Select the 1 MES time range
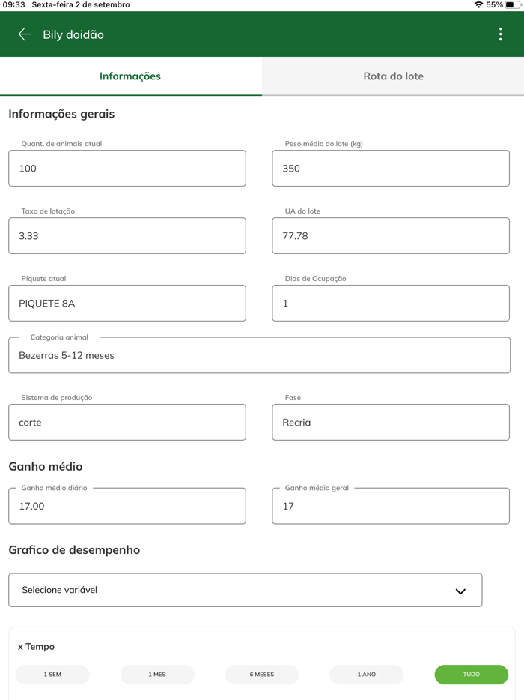This screenshot has height=700, width=524. click(157, 674)
